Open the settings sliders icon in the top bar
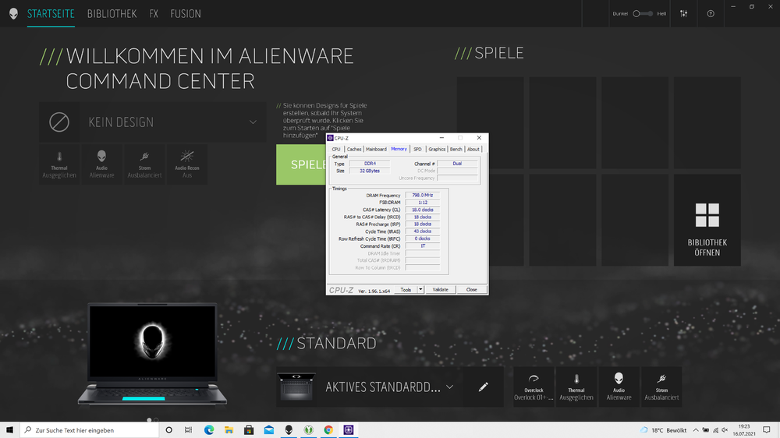 [x=684, y=13]
